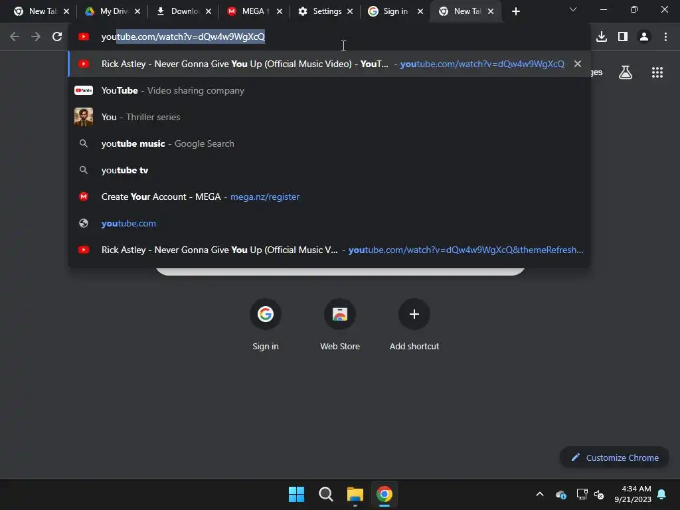Open the profile avatar icon
Image resolution: width=680 pixels, height=510 pixels.
pos(644,37)
